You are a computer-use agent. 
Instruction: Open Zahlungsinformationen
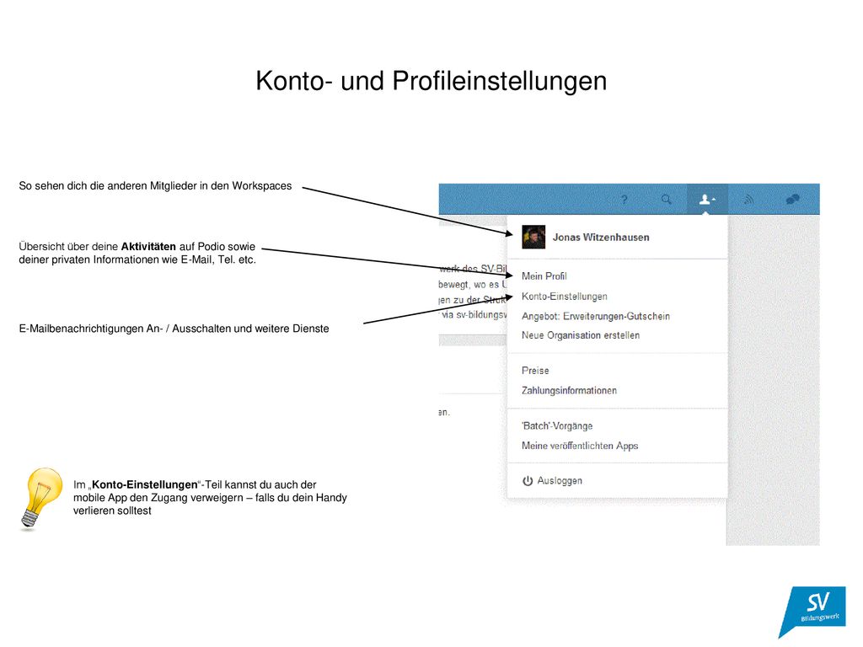click(569, 391)
